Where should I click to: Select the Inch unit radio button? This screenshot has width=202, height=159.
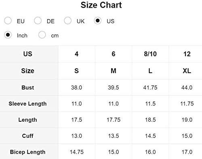click(8, 35)
